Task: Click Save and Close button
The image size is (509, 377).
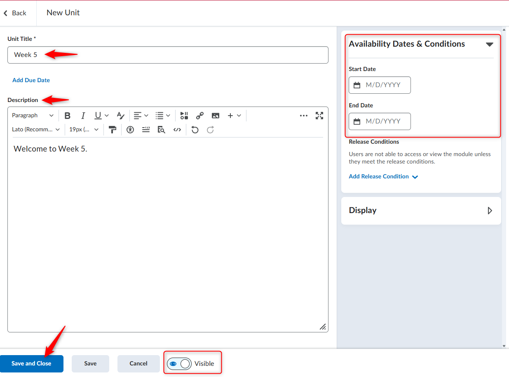Action: pos(32,364)
